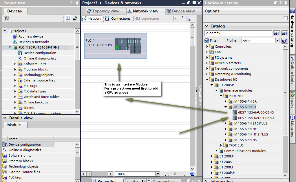
Task: Click the catalog search up icon
Action: tap(284, 33)
